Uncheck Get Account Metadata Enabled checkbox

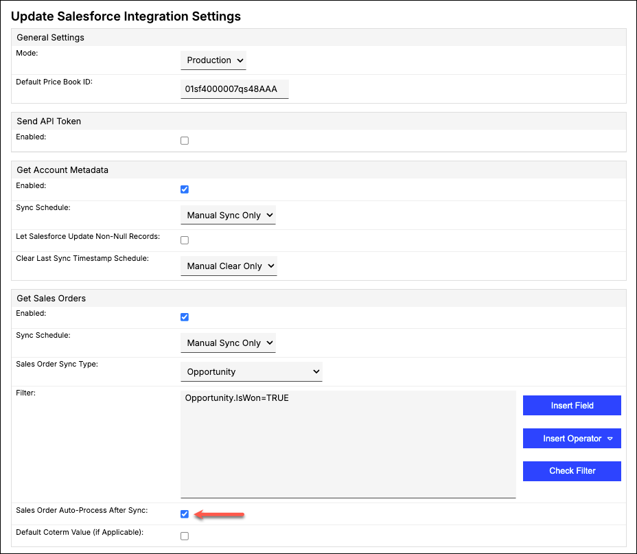pos(185,189)
